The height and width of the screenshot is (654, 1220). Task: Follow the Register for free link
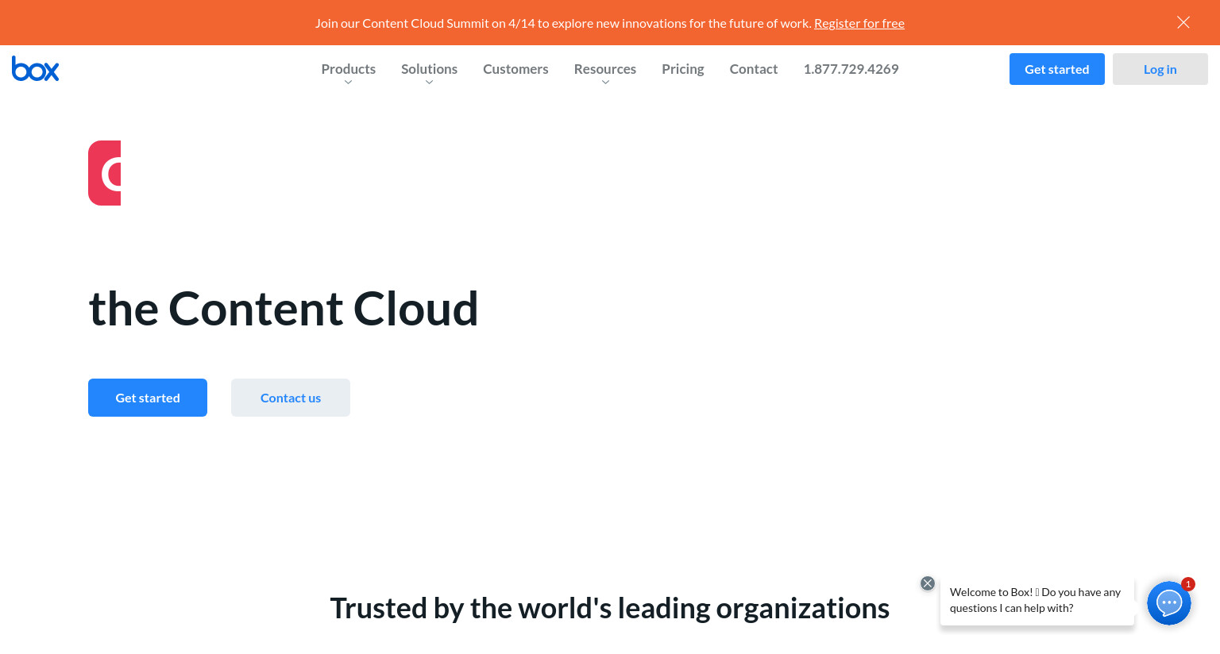(859, 23)
